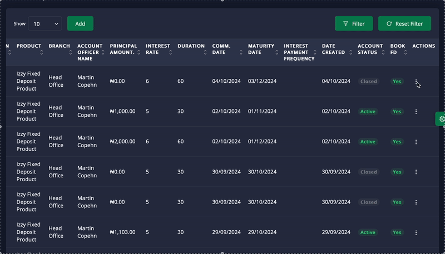Sort the Product column via its header arrows
The image size is (445, 254).
point(42,52)
